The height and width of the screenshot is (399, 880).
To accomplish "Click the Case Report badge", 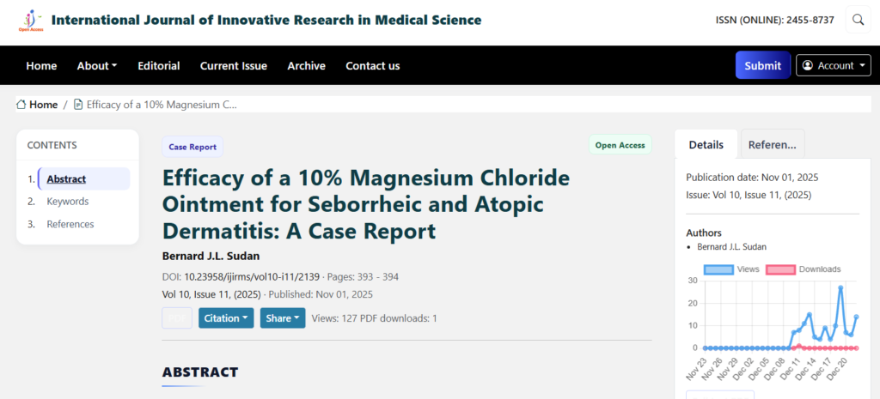I will pos(192,147).
